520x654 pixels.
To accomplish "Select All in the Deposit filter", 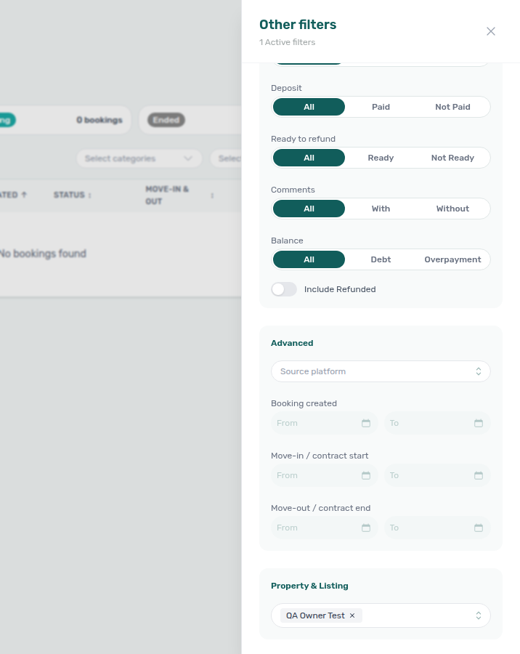I will [309, 107].
